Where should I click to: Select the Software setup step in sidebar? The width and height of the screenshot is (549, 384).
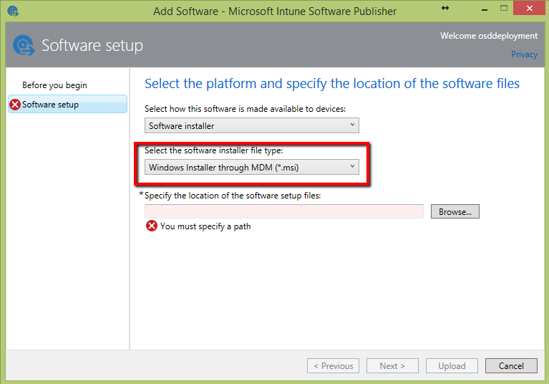pos(50,105)
